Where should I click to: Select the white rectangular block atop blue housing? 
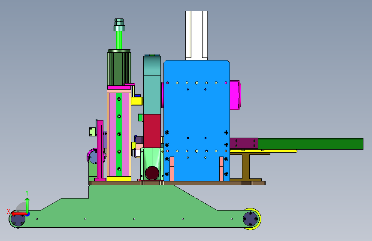tap(197, 35)
